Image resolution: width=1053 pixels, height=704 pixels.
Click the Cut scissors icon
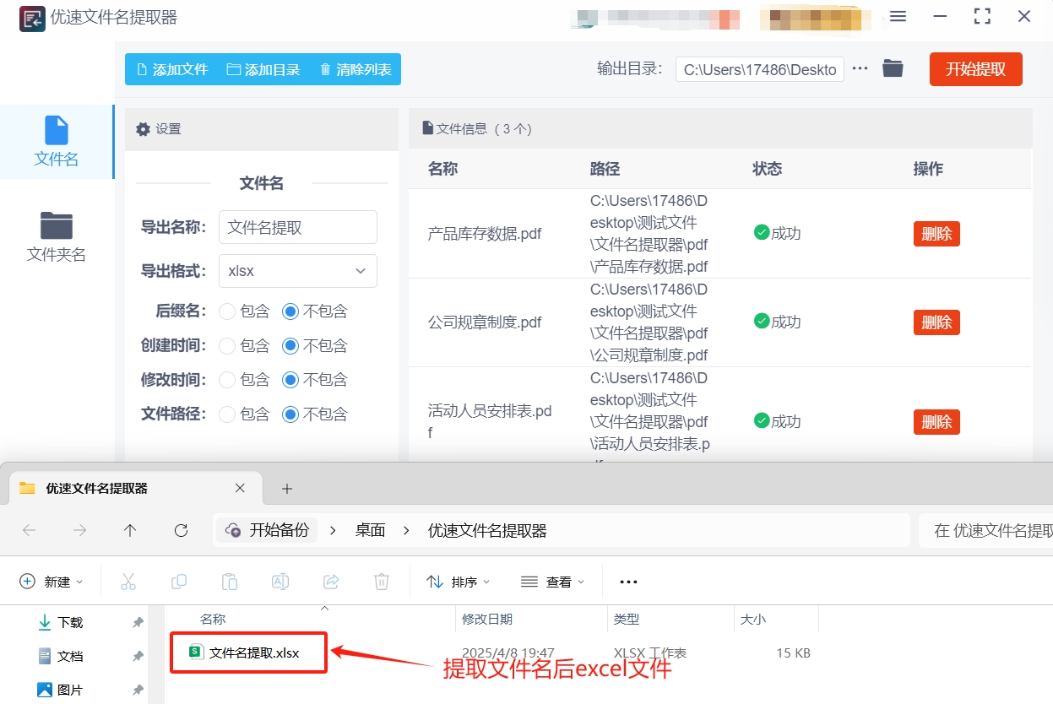(x=128, y=582)
